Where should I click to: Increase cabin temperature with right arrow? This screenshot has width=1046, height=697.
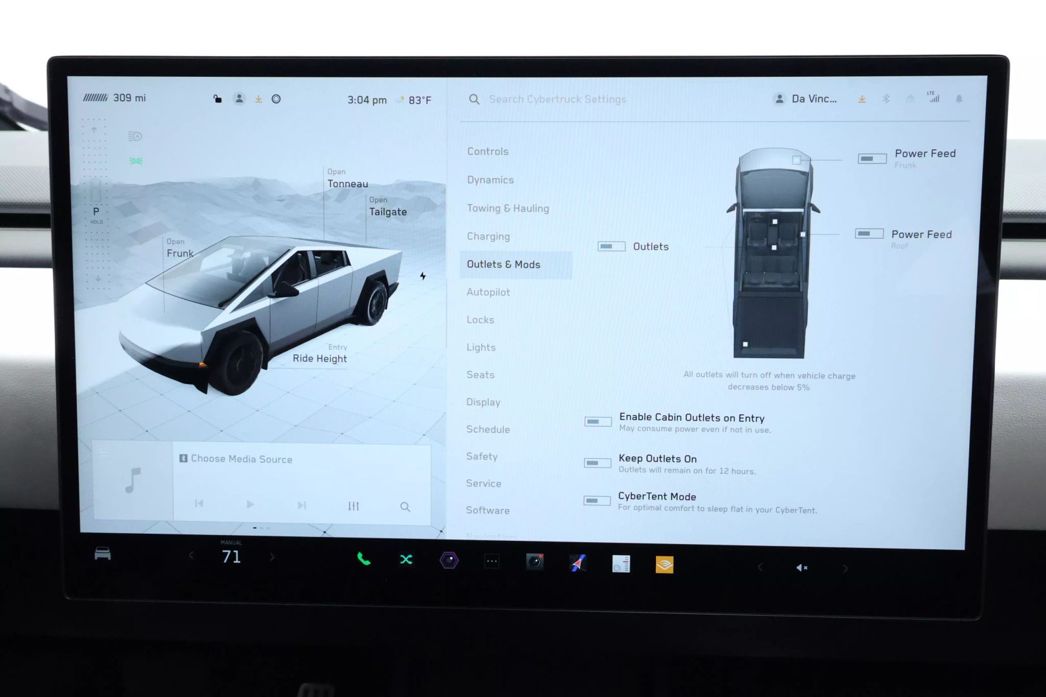tap(272, 556)
